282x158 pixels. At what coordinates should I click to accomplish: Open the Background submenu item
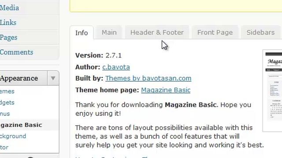pyautogui.click(x=13, y=136)
